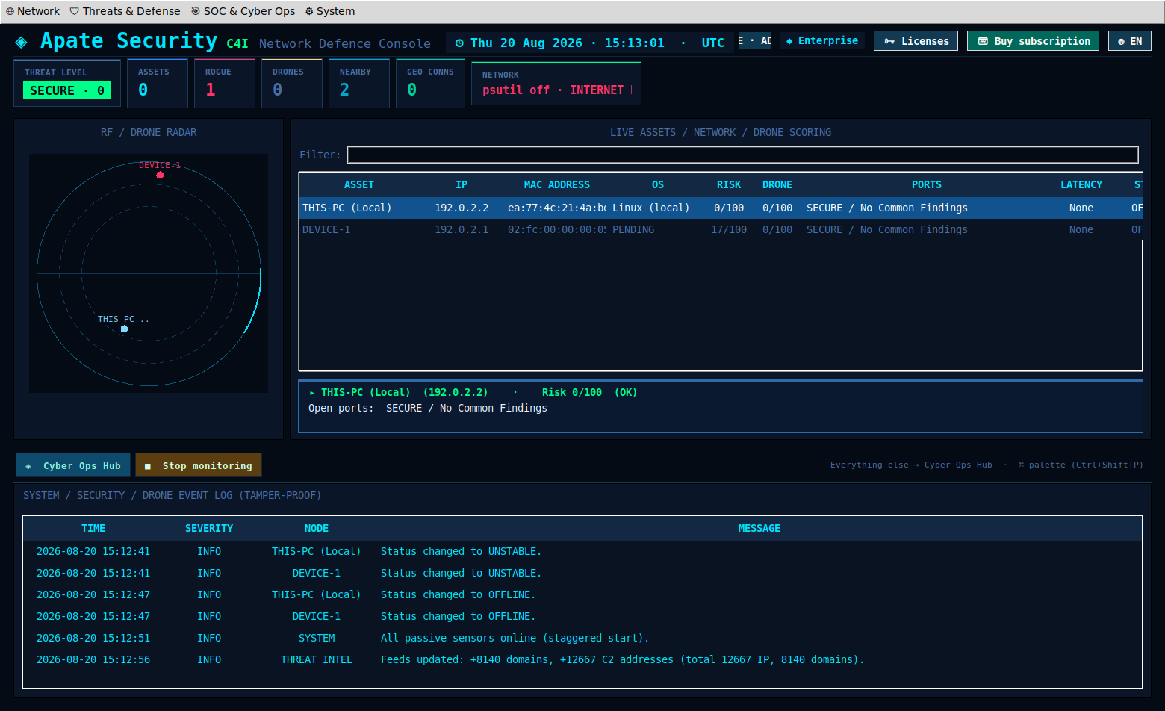Click the SECURE · 0 threat level badge
This screenshot has width=1165, height=711.
pos(67,90)
